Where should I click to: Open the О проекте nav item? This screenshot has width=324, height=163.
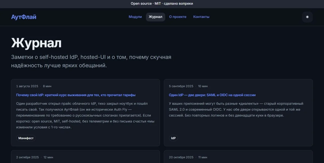tap(178, 17)
